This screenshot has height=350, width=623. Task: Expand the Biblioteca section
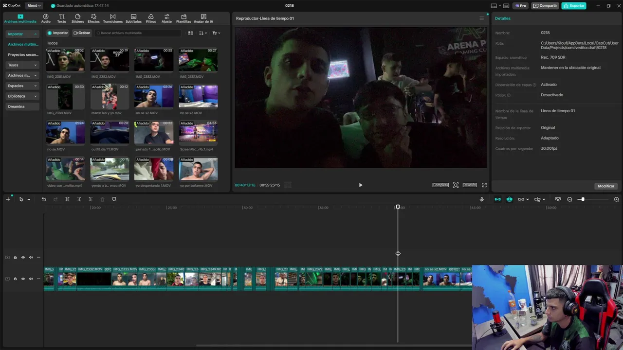22,96
